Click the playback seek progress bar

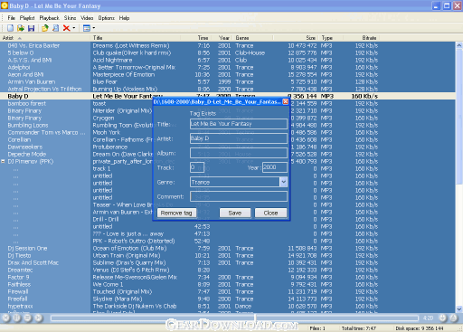(x=234, y=318)
